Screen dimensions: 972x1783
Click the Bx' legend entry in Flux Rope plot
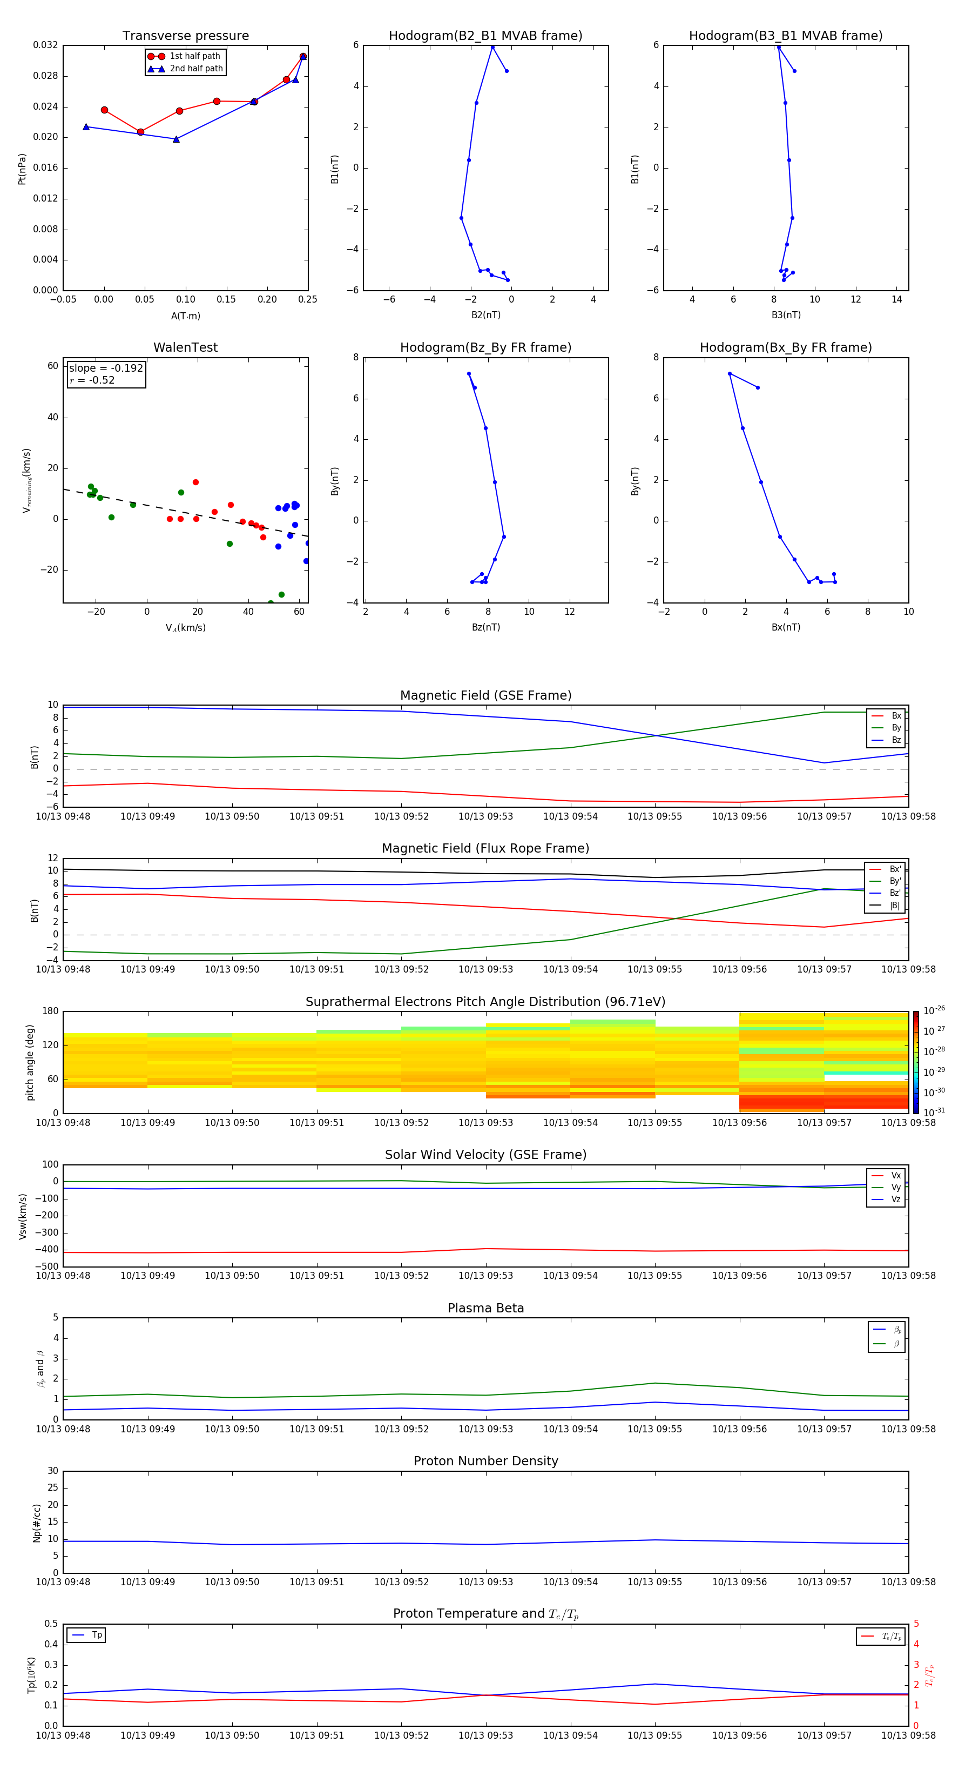click(x=885, y=869)
